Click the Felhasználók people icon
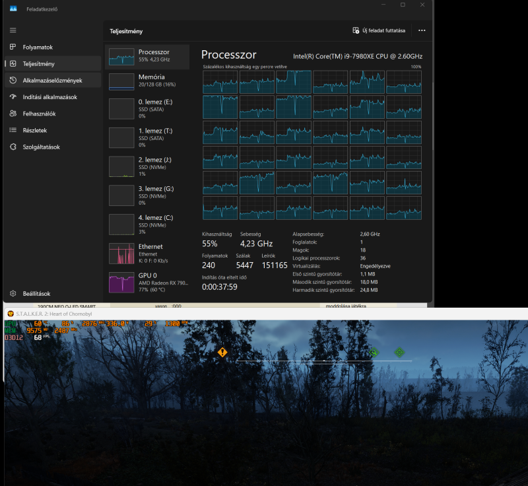 13,114
